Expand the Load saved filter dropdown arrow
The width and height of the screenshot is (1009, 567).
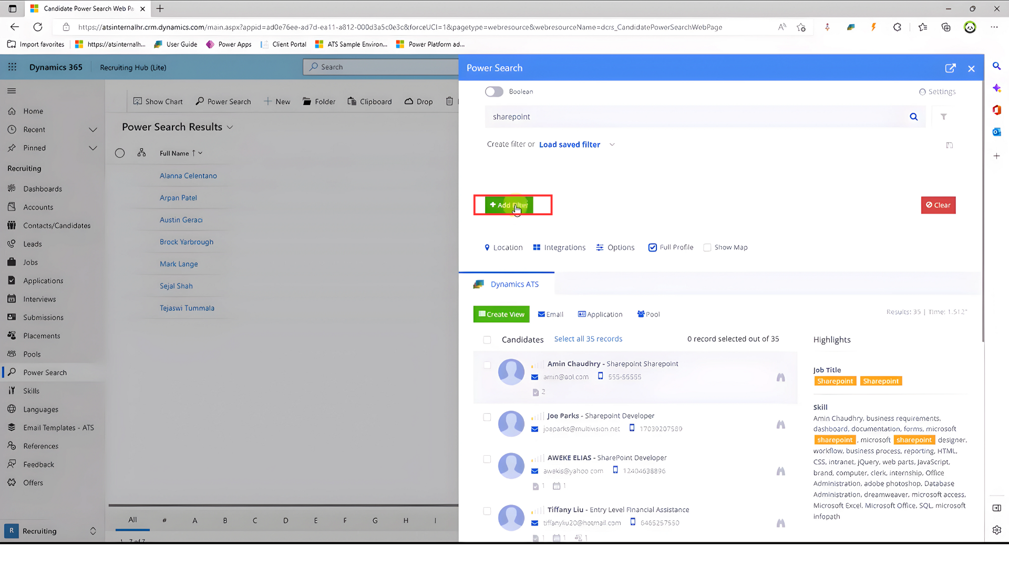pyautogui.click(x=612, y=144)
